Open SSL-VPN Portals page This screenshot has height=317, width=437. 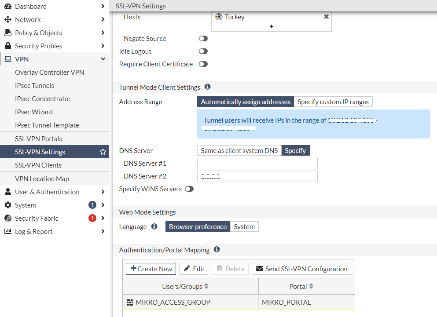[38, 139]
